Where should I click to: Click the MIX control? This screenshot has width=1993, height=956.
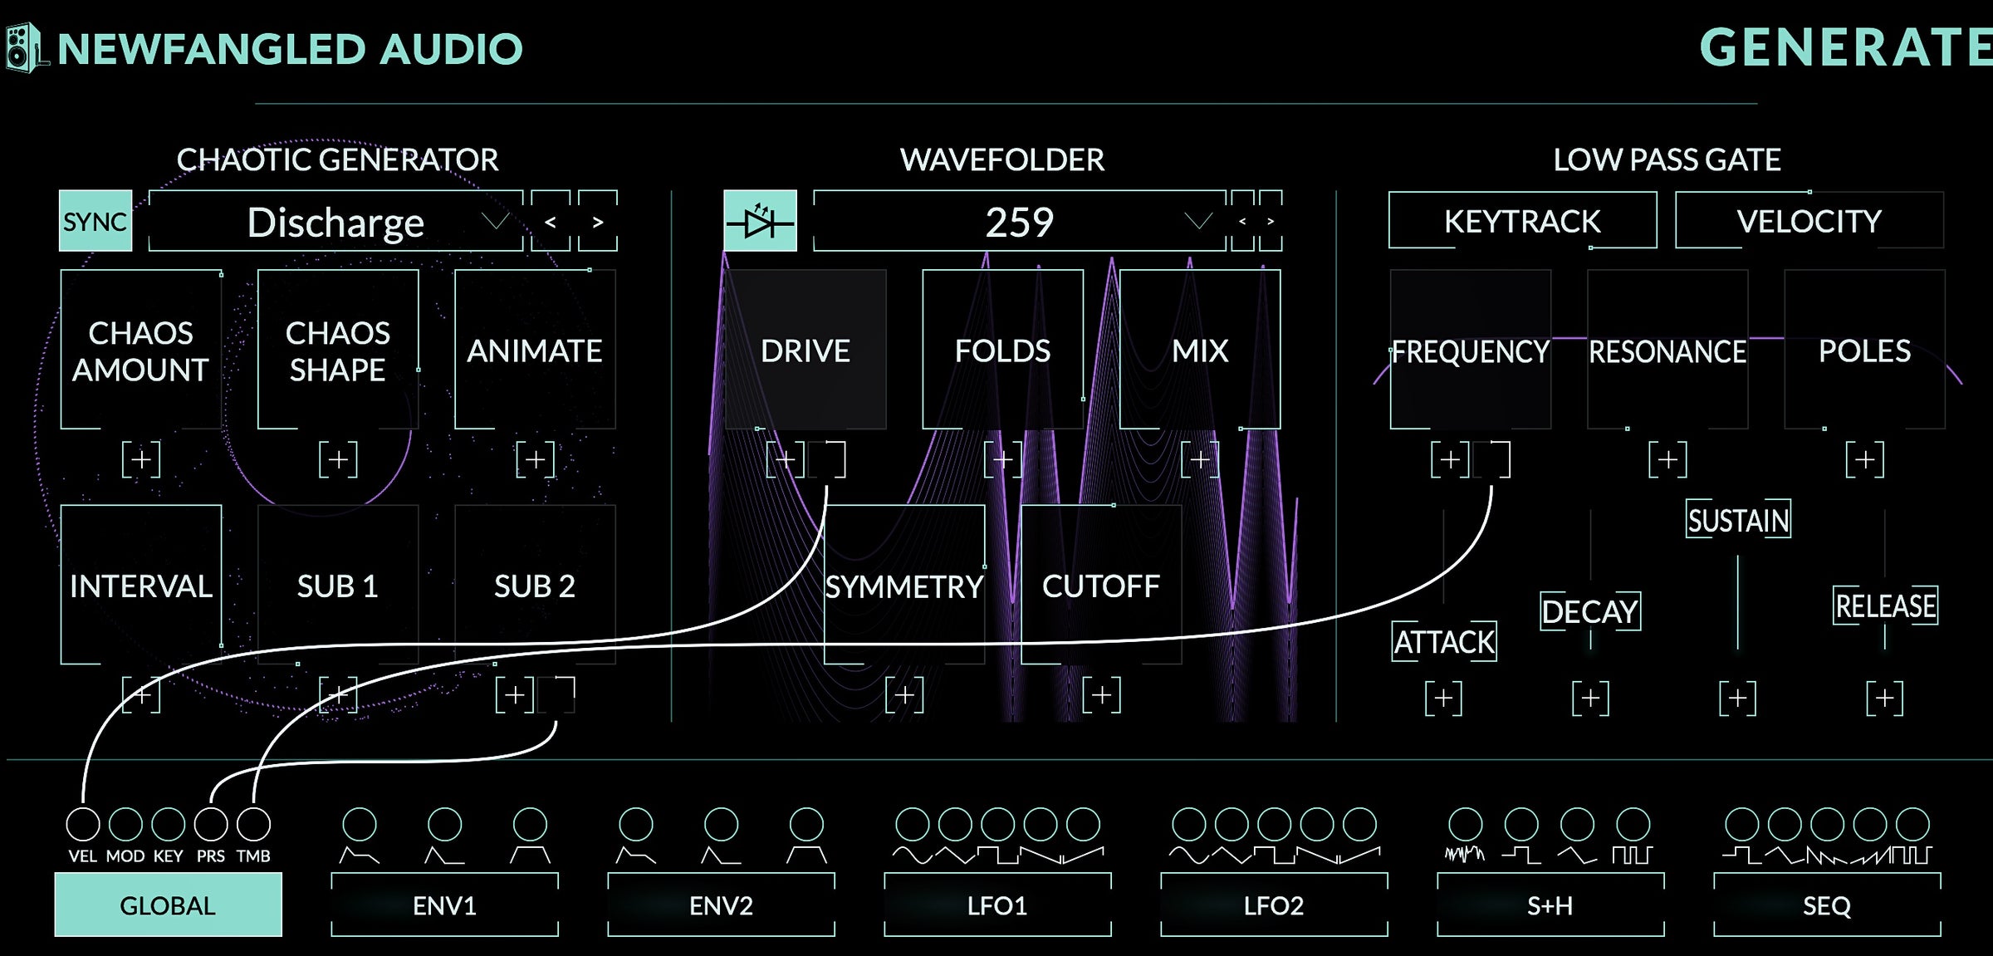tap(1200, 350)
